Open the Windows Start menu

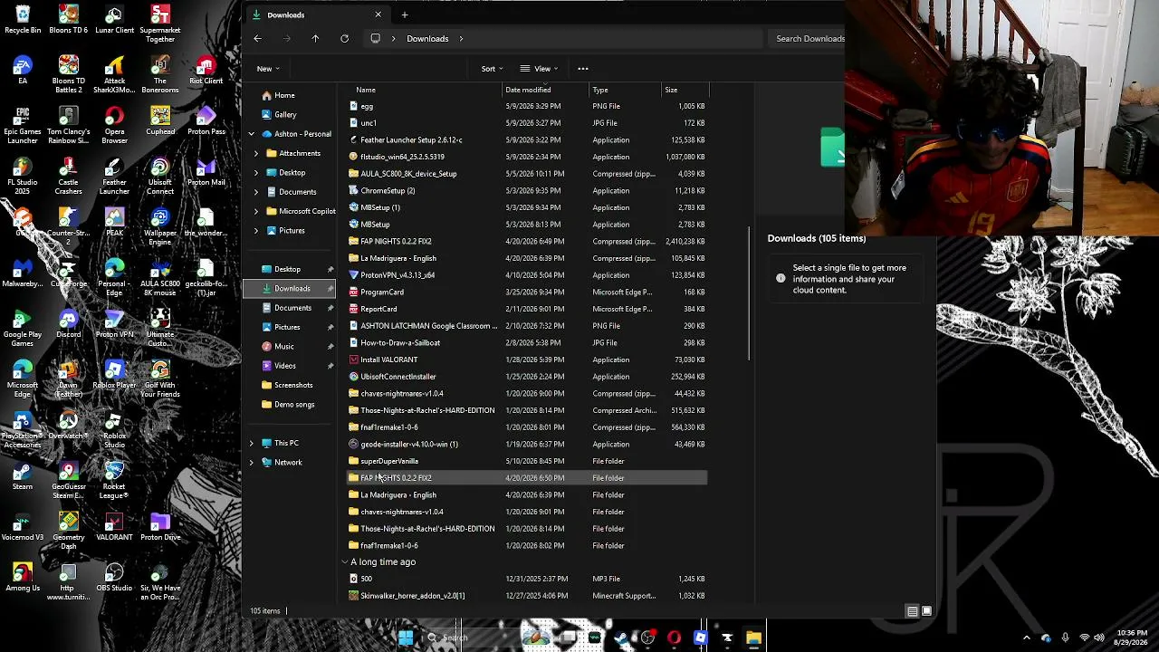406,638
